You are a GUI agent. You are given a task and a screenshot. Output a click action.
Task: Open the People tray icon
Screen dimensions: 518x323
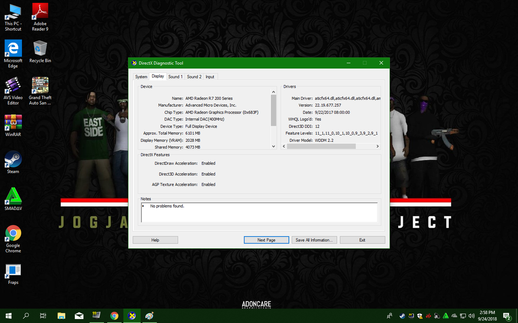coord(389,316)
